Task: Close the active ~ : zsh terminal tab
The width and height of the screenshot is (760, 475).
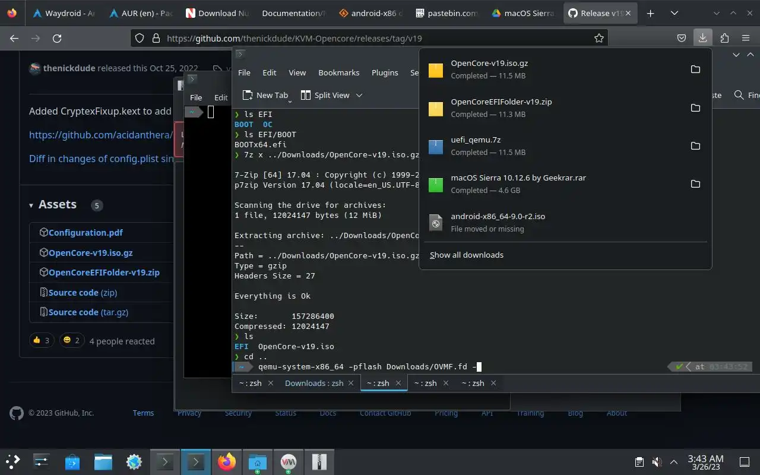Action: [398, 383]
